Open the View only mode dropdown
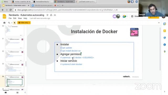Viewport: 168px width, 95px height. tap(24, 23)
